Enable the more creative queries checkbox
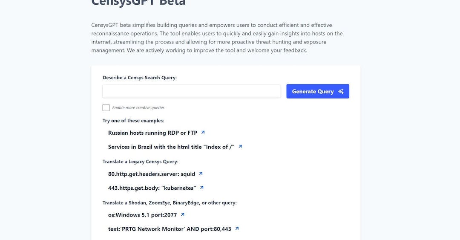This screenshot has height=240, width=460. [106, 107]
